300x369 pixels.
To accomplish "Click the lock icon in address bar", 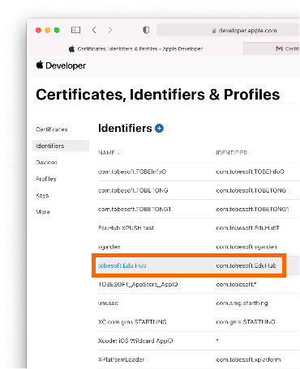I will (214, 31).
